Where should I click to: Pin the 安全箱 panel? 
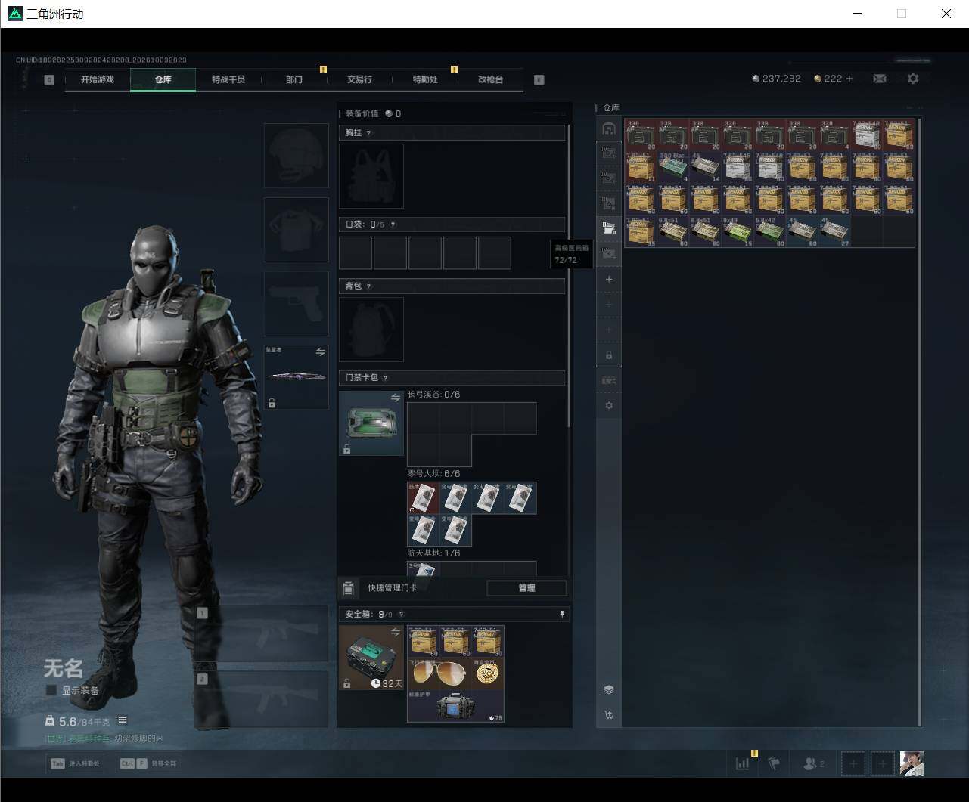click(x=561, y=615)
